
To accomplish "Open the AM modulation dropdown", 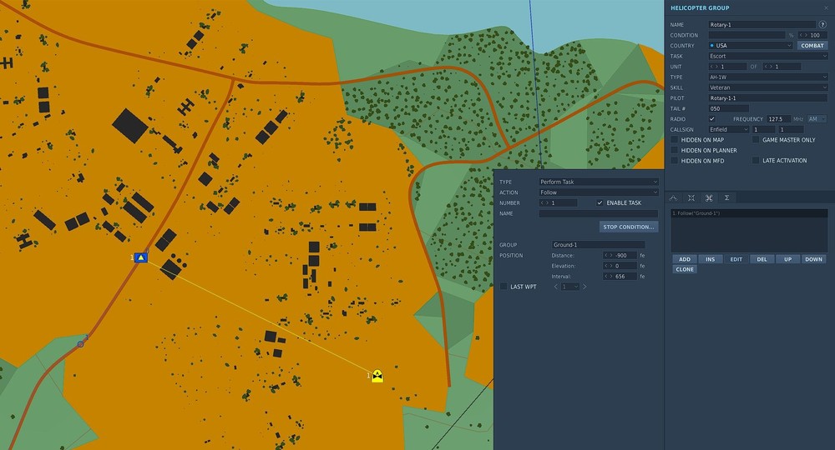I will pos(817,119).
